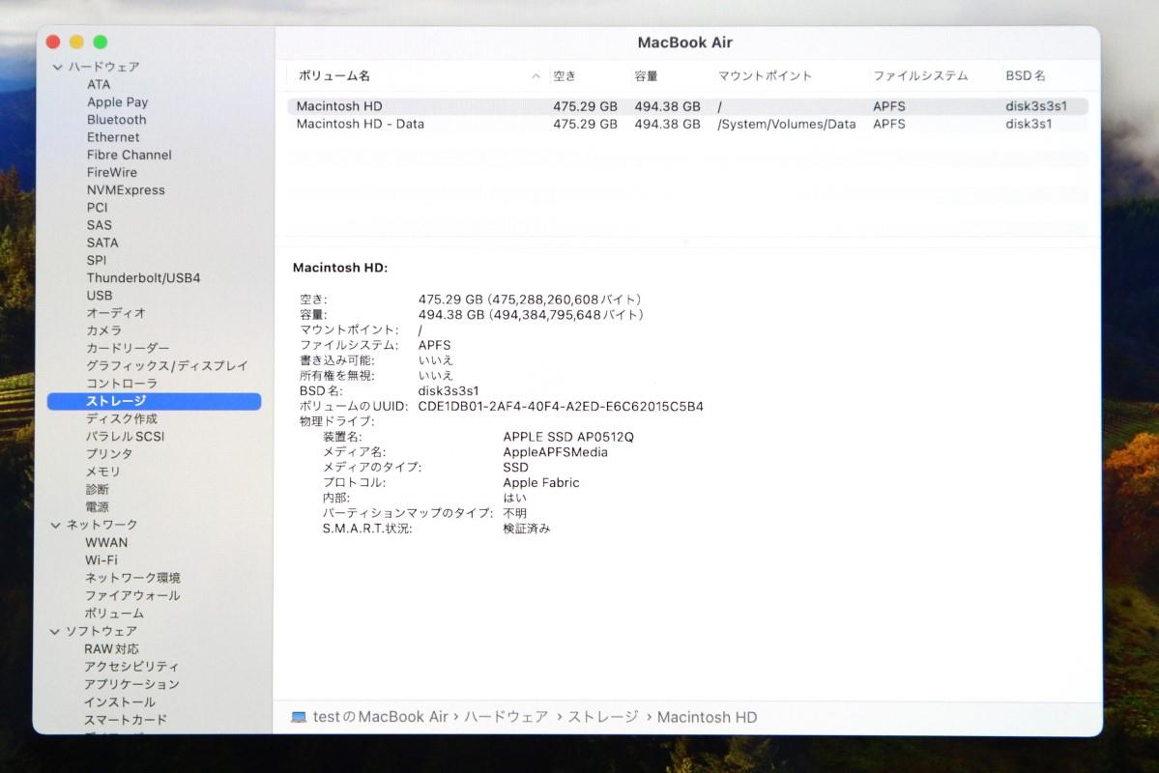The width and height of the screenshot is (1159, 773).
Task: Select カードリーダー in the sidebar
Action: click(x=128, y=348)
